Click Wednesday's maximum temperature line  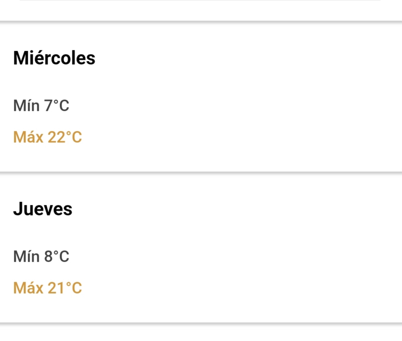point(47,137)
